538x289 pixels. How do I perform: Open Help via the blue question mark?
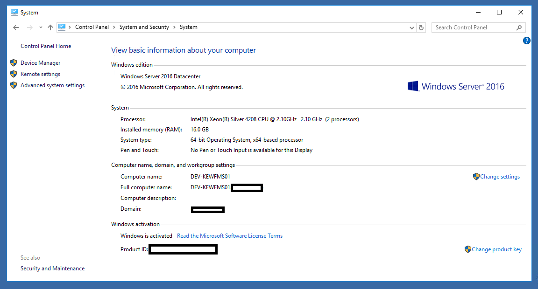(527, 41)
